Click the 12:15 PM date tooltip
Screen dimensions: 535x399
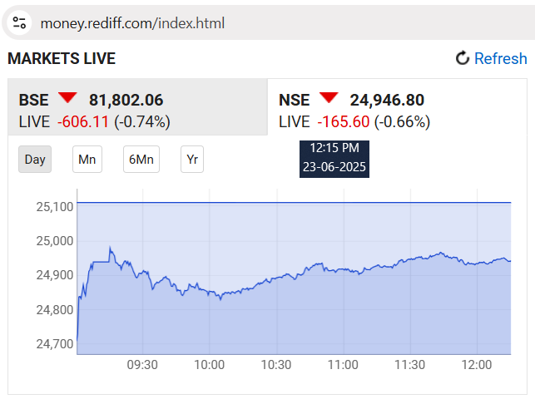334,159
